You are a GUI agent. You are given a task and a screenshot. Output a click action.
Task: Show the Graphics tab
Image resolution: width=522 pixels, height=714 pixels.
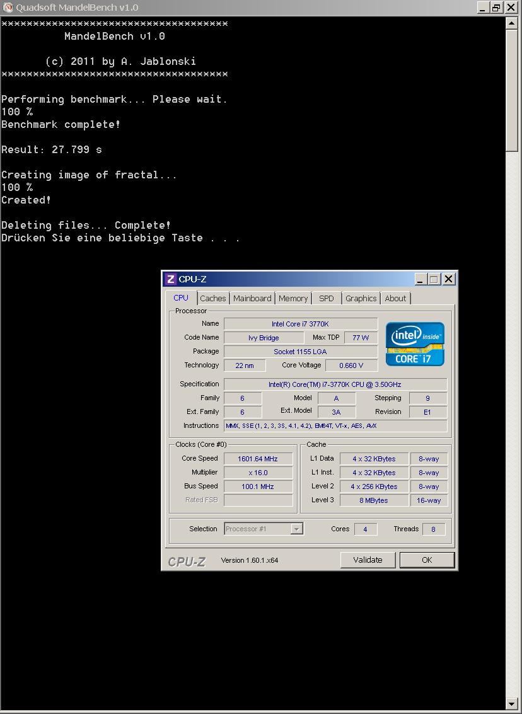click(361, 298)
